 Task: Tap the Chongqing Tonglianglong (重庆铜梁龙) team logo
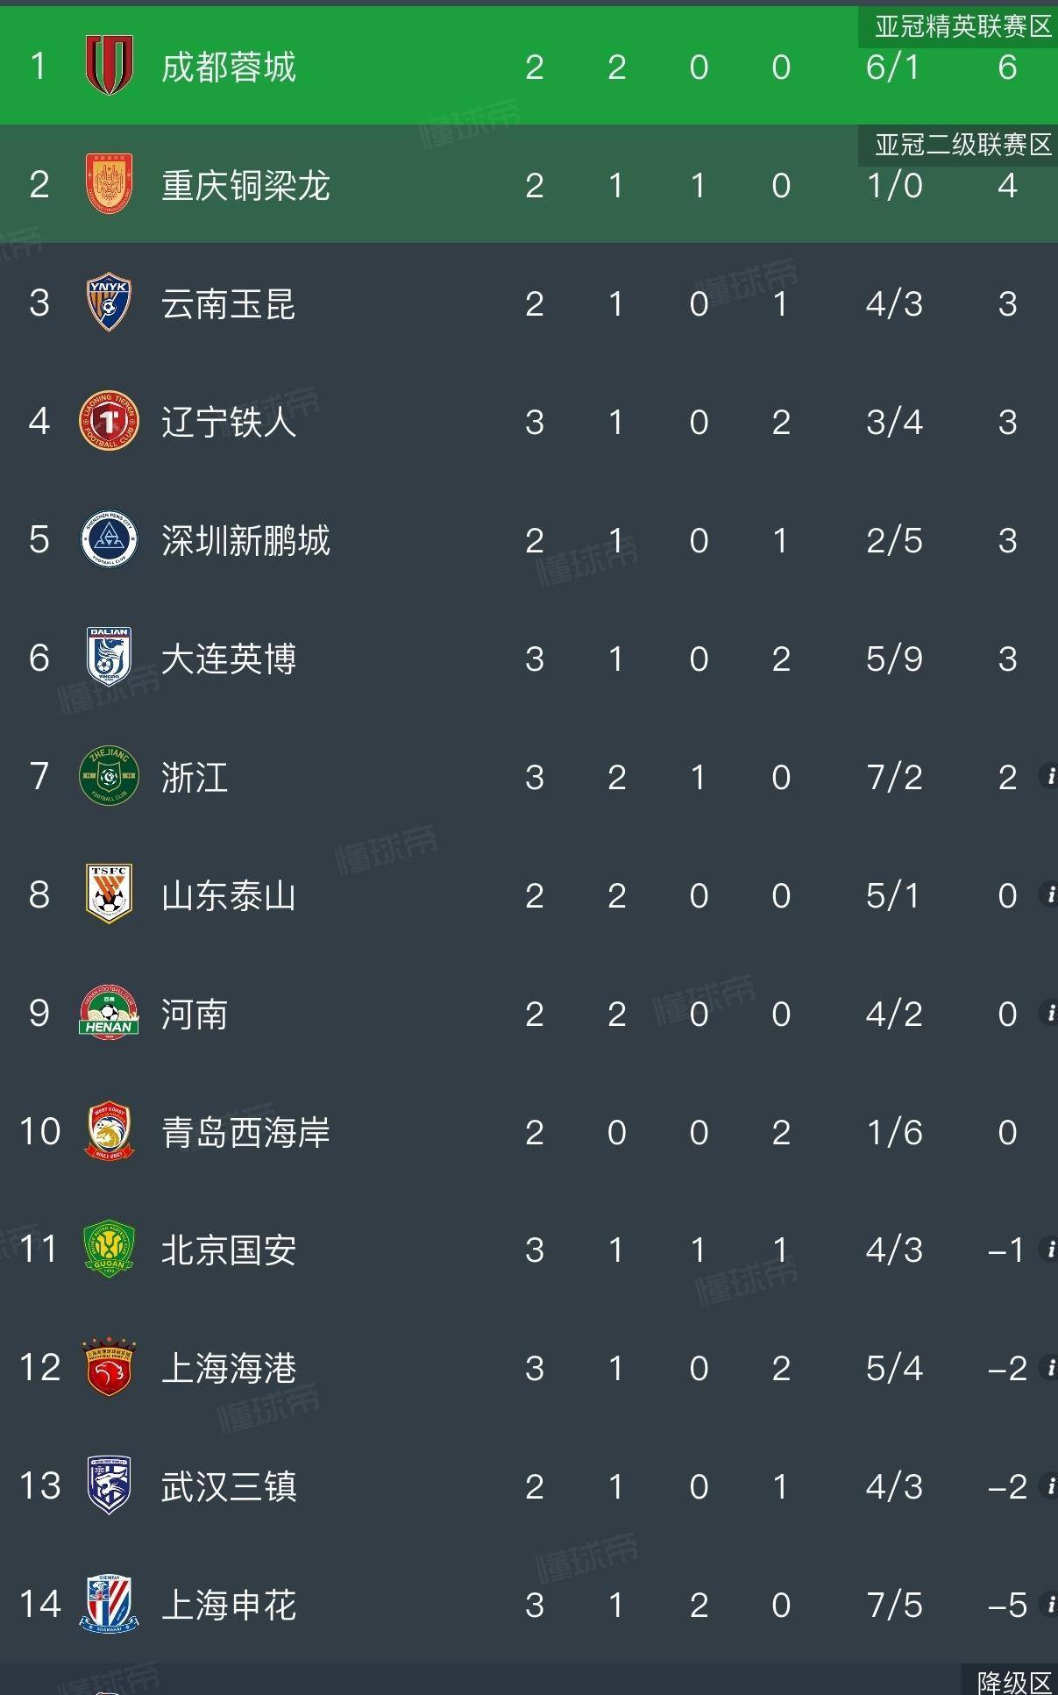[109, 184]
